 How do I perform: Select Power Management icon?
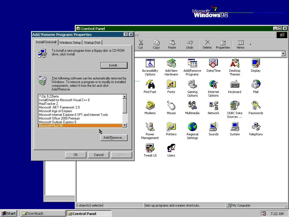point(150,131)
